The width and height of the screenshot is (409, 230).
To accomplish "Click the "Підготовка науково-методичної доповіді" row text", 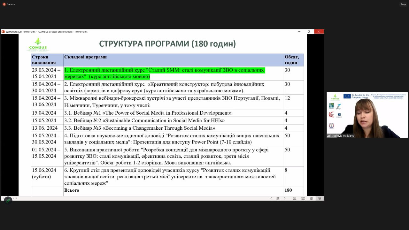I will [172, 139].
